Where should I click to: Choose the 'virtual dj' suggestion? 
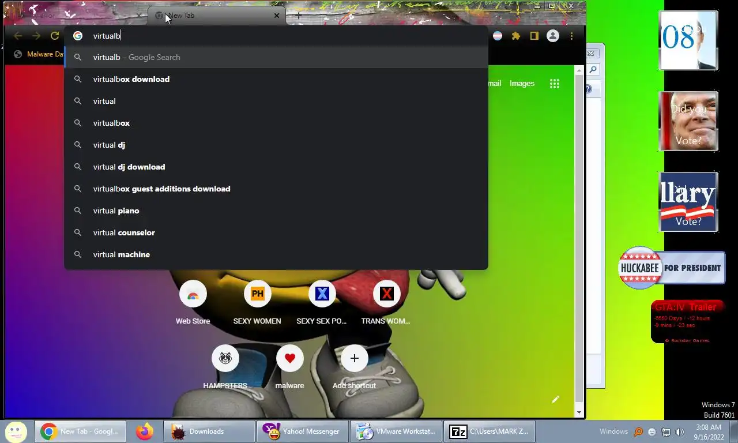(x=276, y=145)
